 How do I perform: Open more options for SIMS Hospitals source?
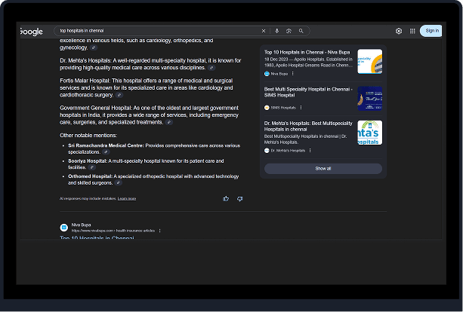pyautogui.click(x=301, y=108)
